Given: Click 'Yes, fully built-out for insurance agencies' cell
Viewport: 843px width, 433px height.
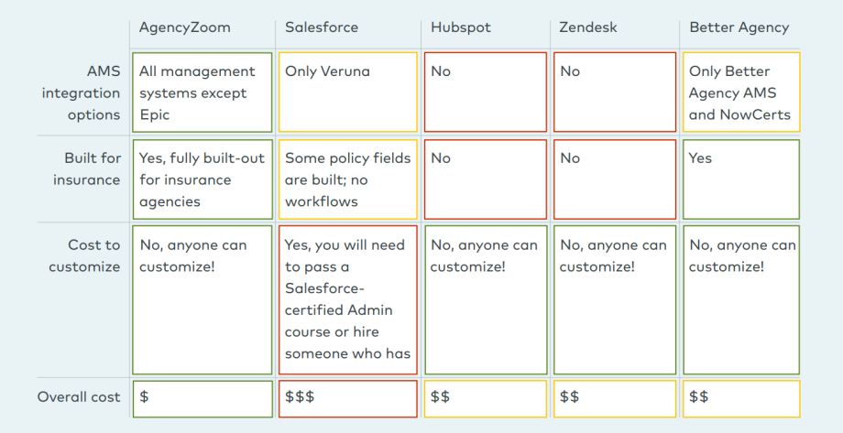Looking at the screenshot, I should point(203,179).
